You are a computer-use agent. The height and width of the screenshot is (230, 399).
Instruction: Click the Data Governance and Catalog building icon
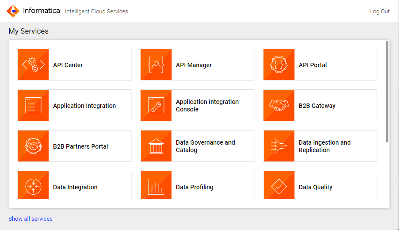tap(156, 146)
